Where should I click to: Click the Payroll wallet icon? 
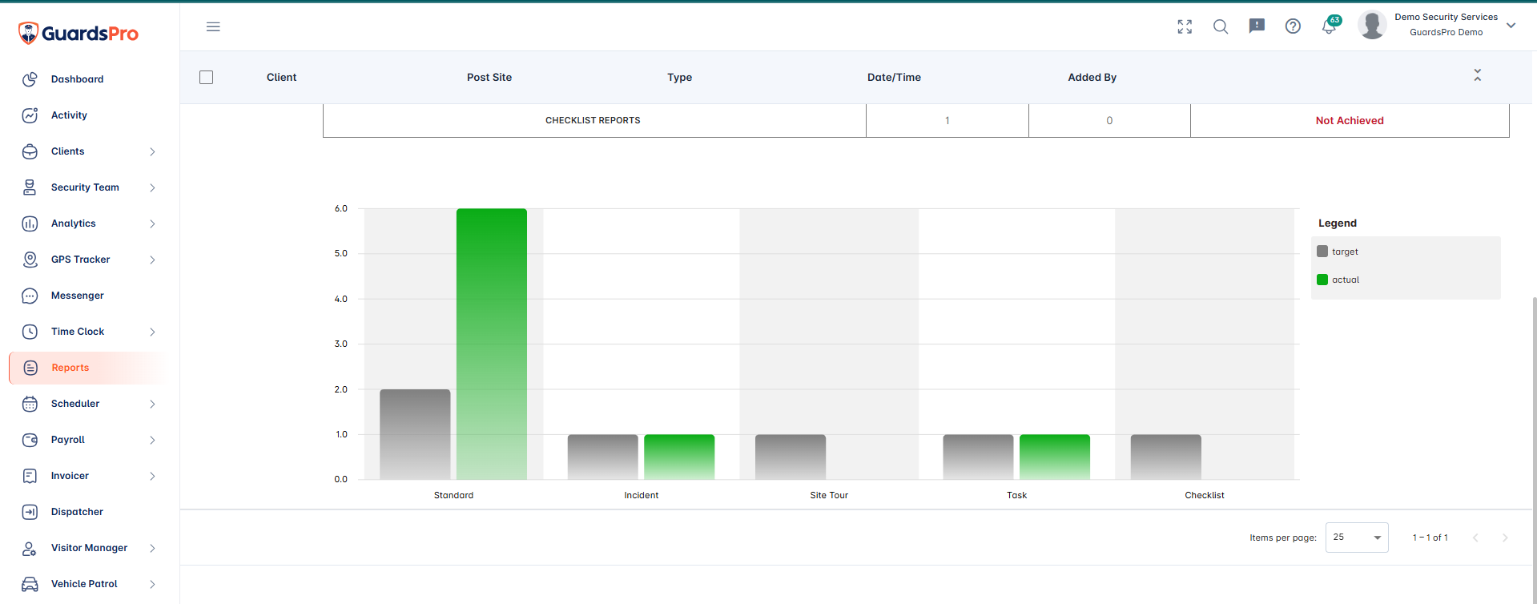[x=30, y=440]
